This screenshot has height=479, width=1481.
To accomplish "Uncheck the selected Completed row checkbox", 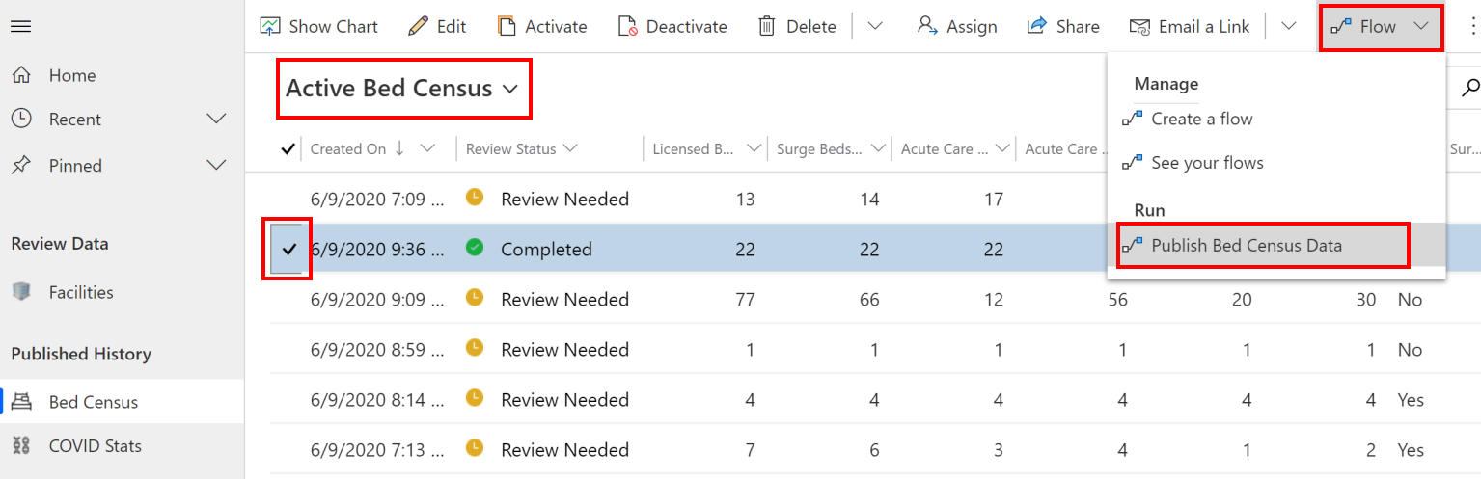I will click(x=288, y=250).
